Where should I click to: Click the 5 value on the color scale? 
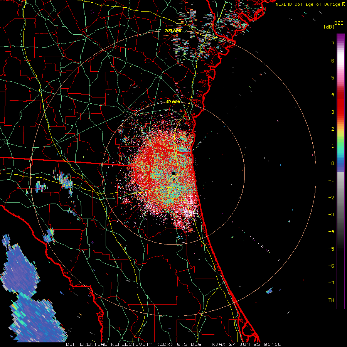click(333, 77)
